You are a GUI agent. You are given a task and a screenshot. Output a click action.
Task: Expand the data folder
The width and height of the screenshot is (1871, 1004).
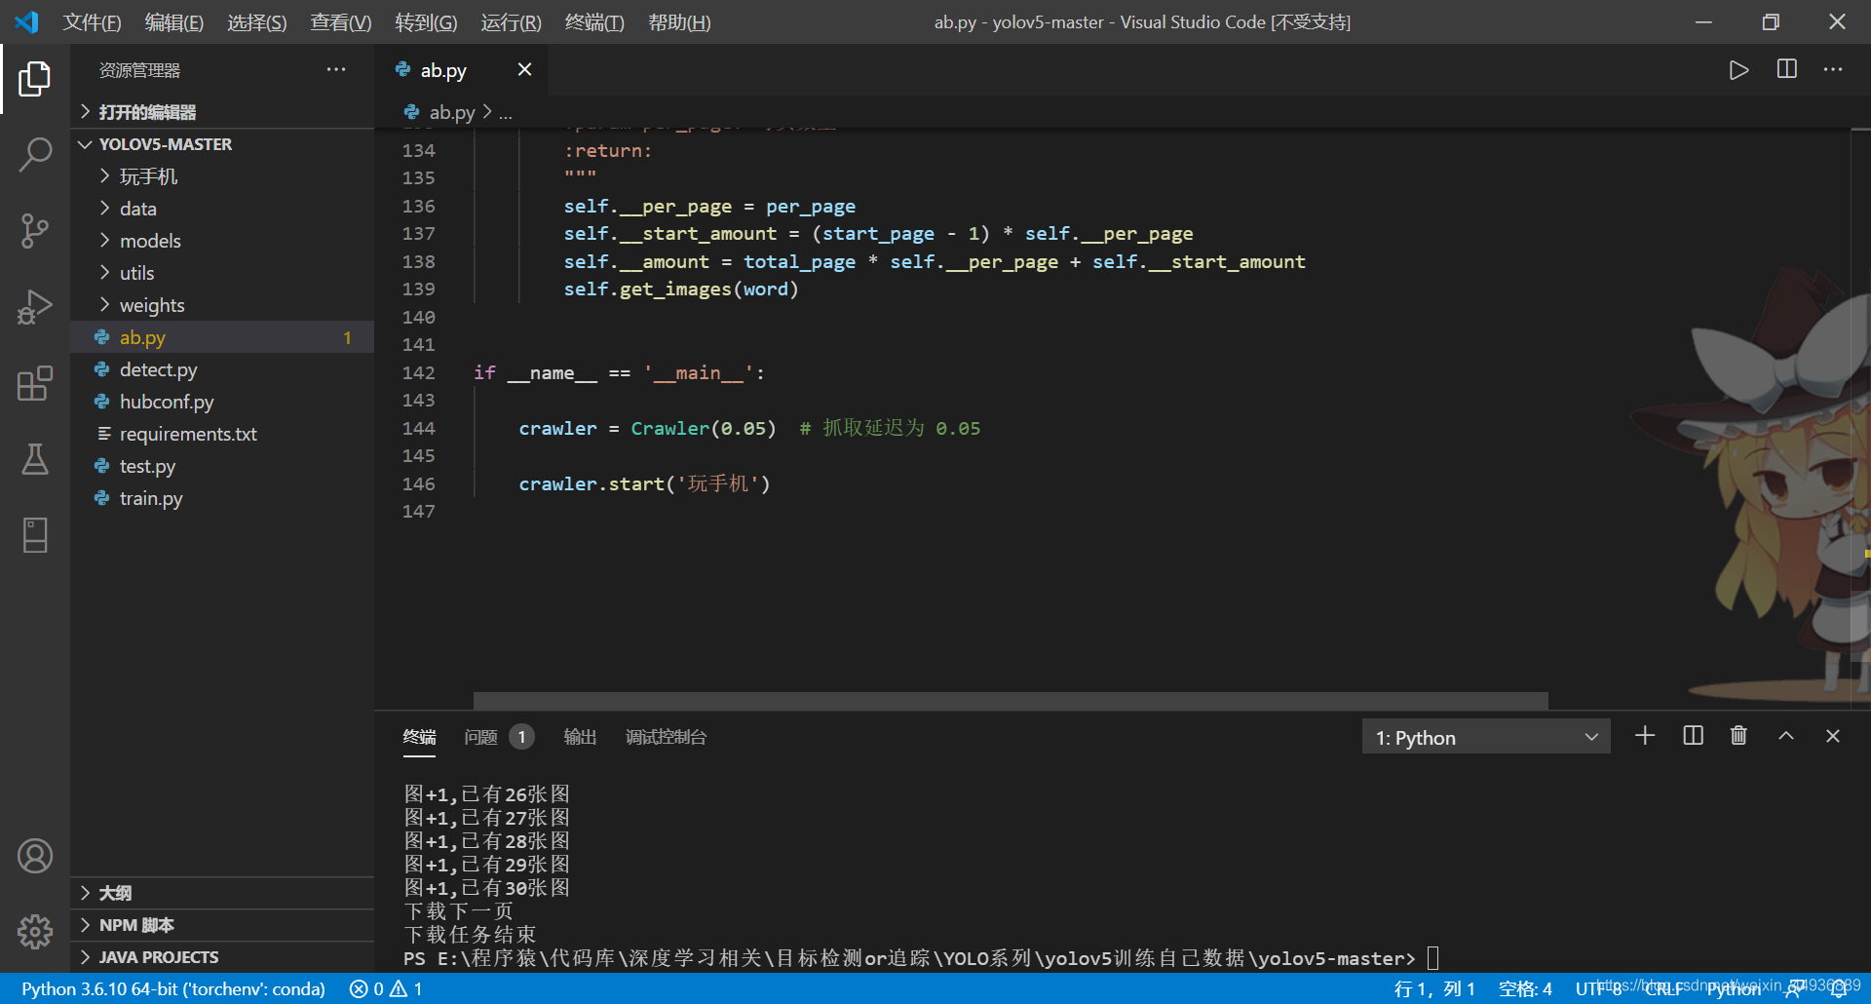222,209
